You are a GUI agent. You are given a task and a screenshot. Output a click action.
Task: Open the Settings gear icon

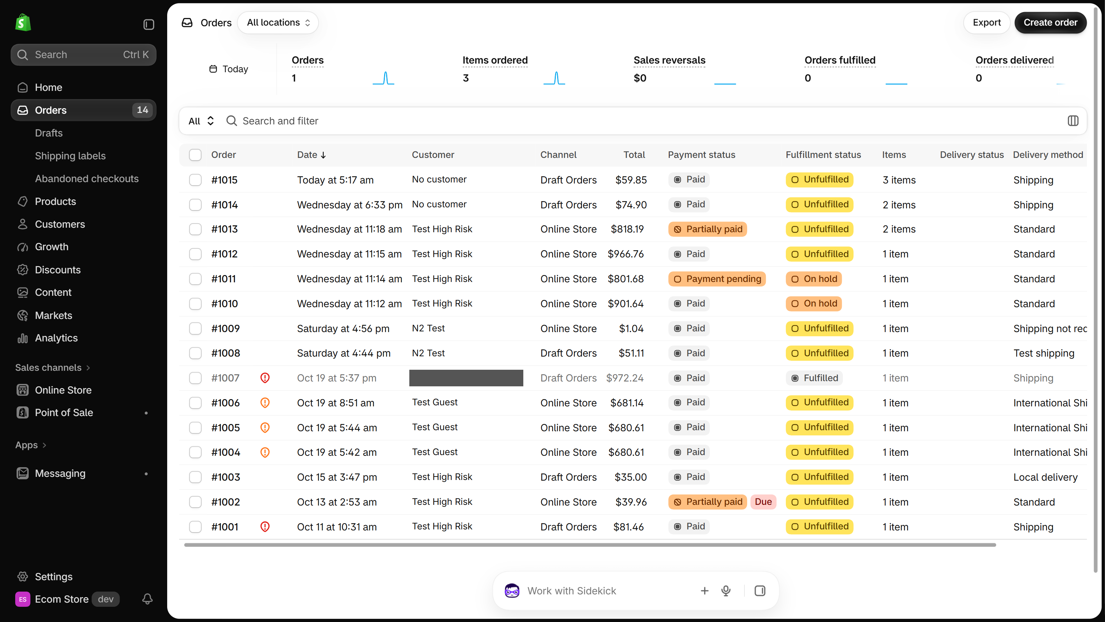point(23,576)
